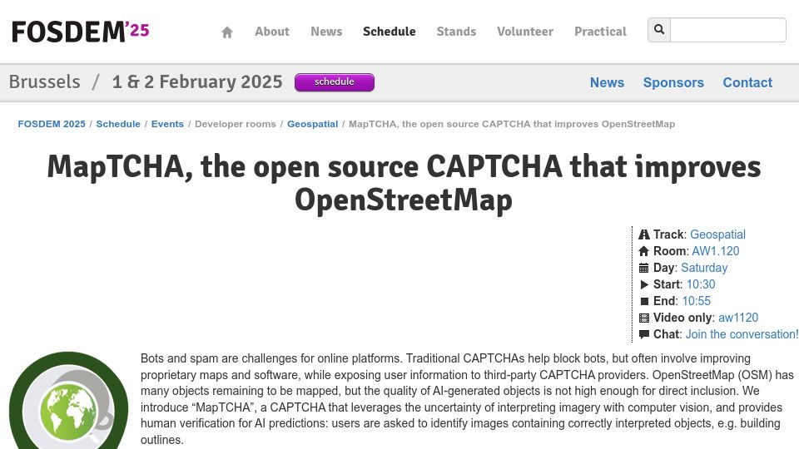The width and height of the screenshot is (799, 449).
Task: Go to FOSDEM 2025 breadcrumb
Action: click(x=52, y=124)
